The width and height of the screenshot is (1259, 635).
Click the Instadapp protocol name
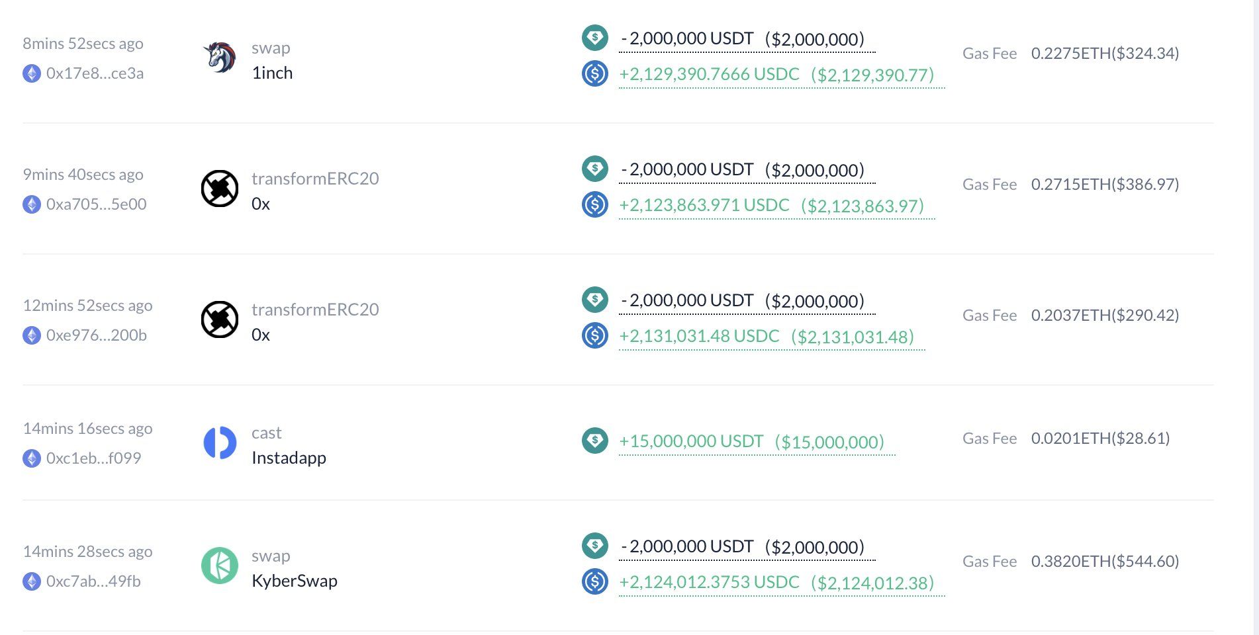pyautogui.click(x=289, y=458)
